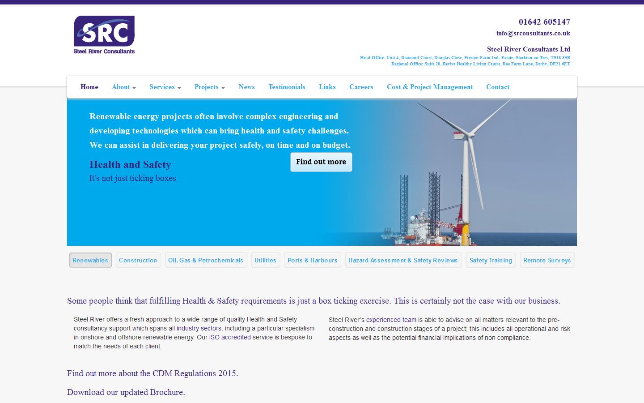This screenshot has height=403, width=644.
Task: Click the experienced team link
Action: point(391,320)
